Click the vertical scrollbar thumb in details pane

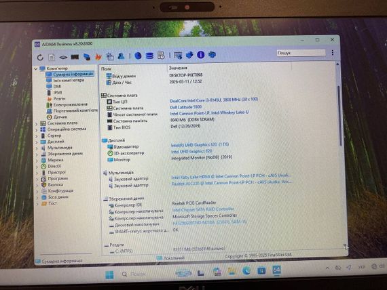point(339,116)
